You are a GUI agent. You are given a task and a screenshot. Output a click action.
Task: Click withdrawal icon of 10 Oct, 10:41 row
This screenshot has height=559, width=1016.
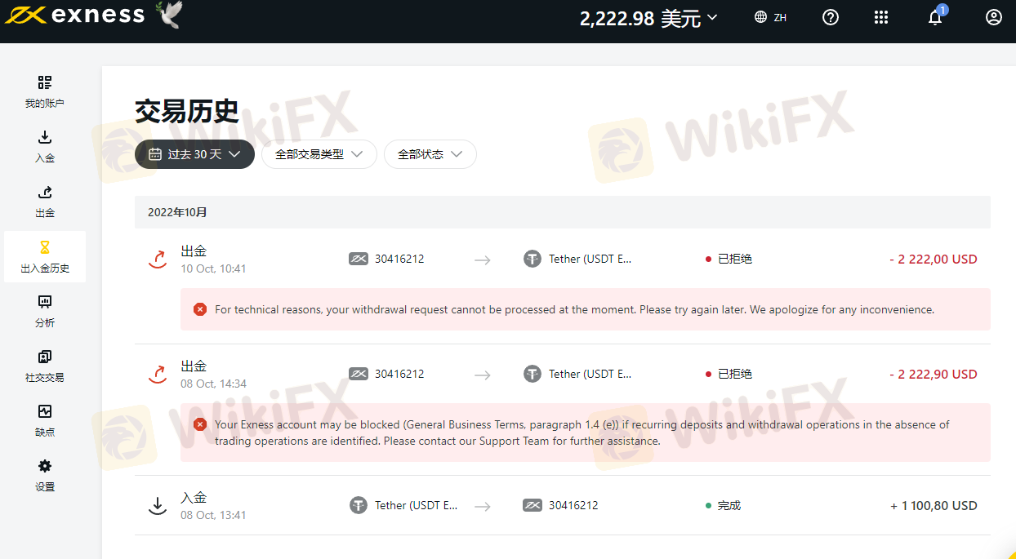pos(157,260)
